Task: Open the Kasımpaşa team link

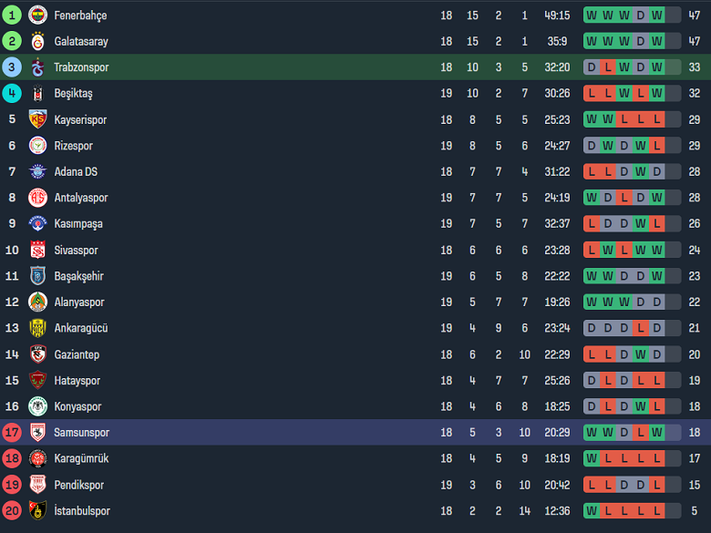Action: [79, 223]
